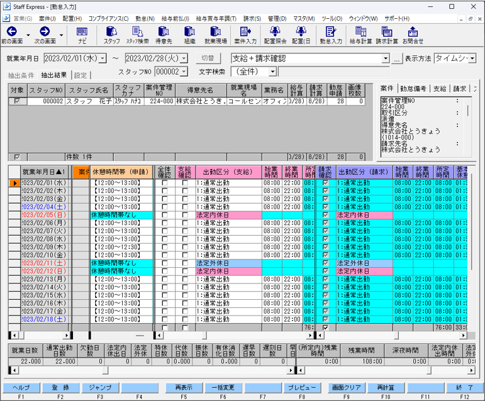
Task: Switch to the 勤怠備考 tab
Action: (x=413, y=89)
